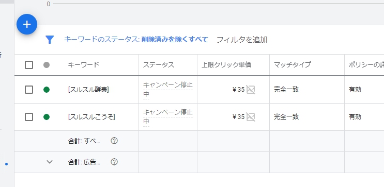The width and height of the screenshot is (384, 187).
Task: Click bid strategy icon in [スルスルこうそ] row
Action: coord(251,117)
